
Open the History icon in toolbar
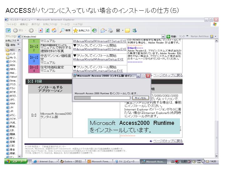94,30
